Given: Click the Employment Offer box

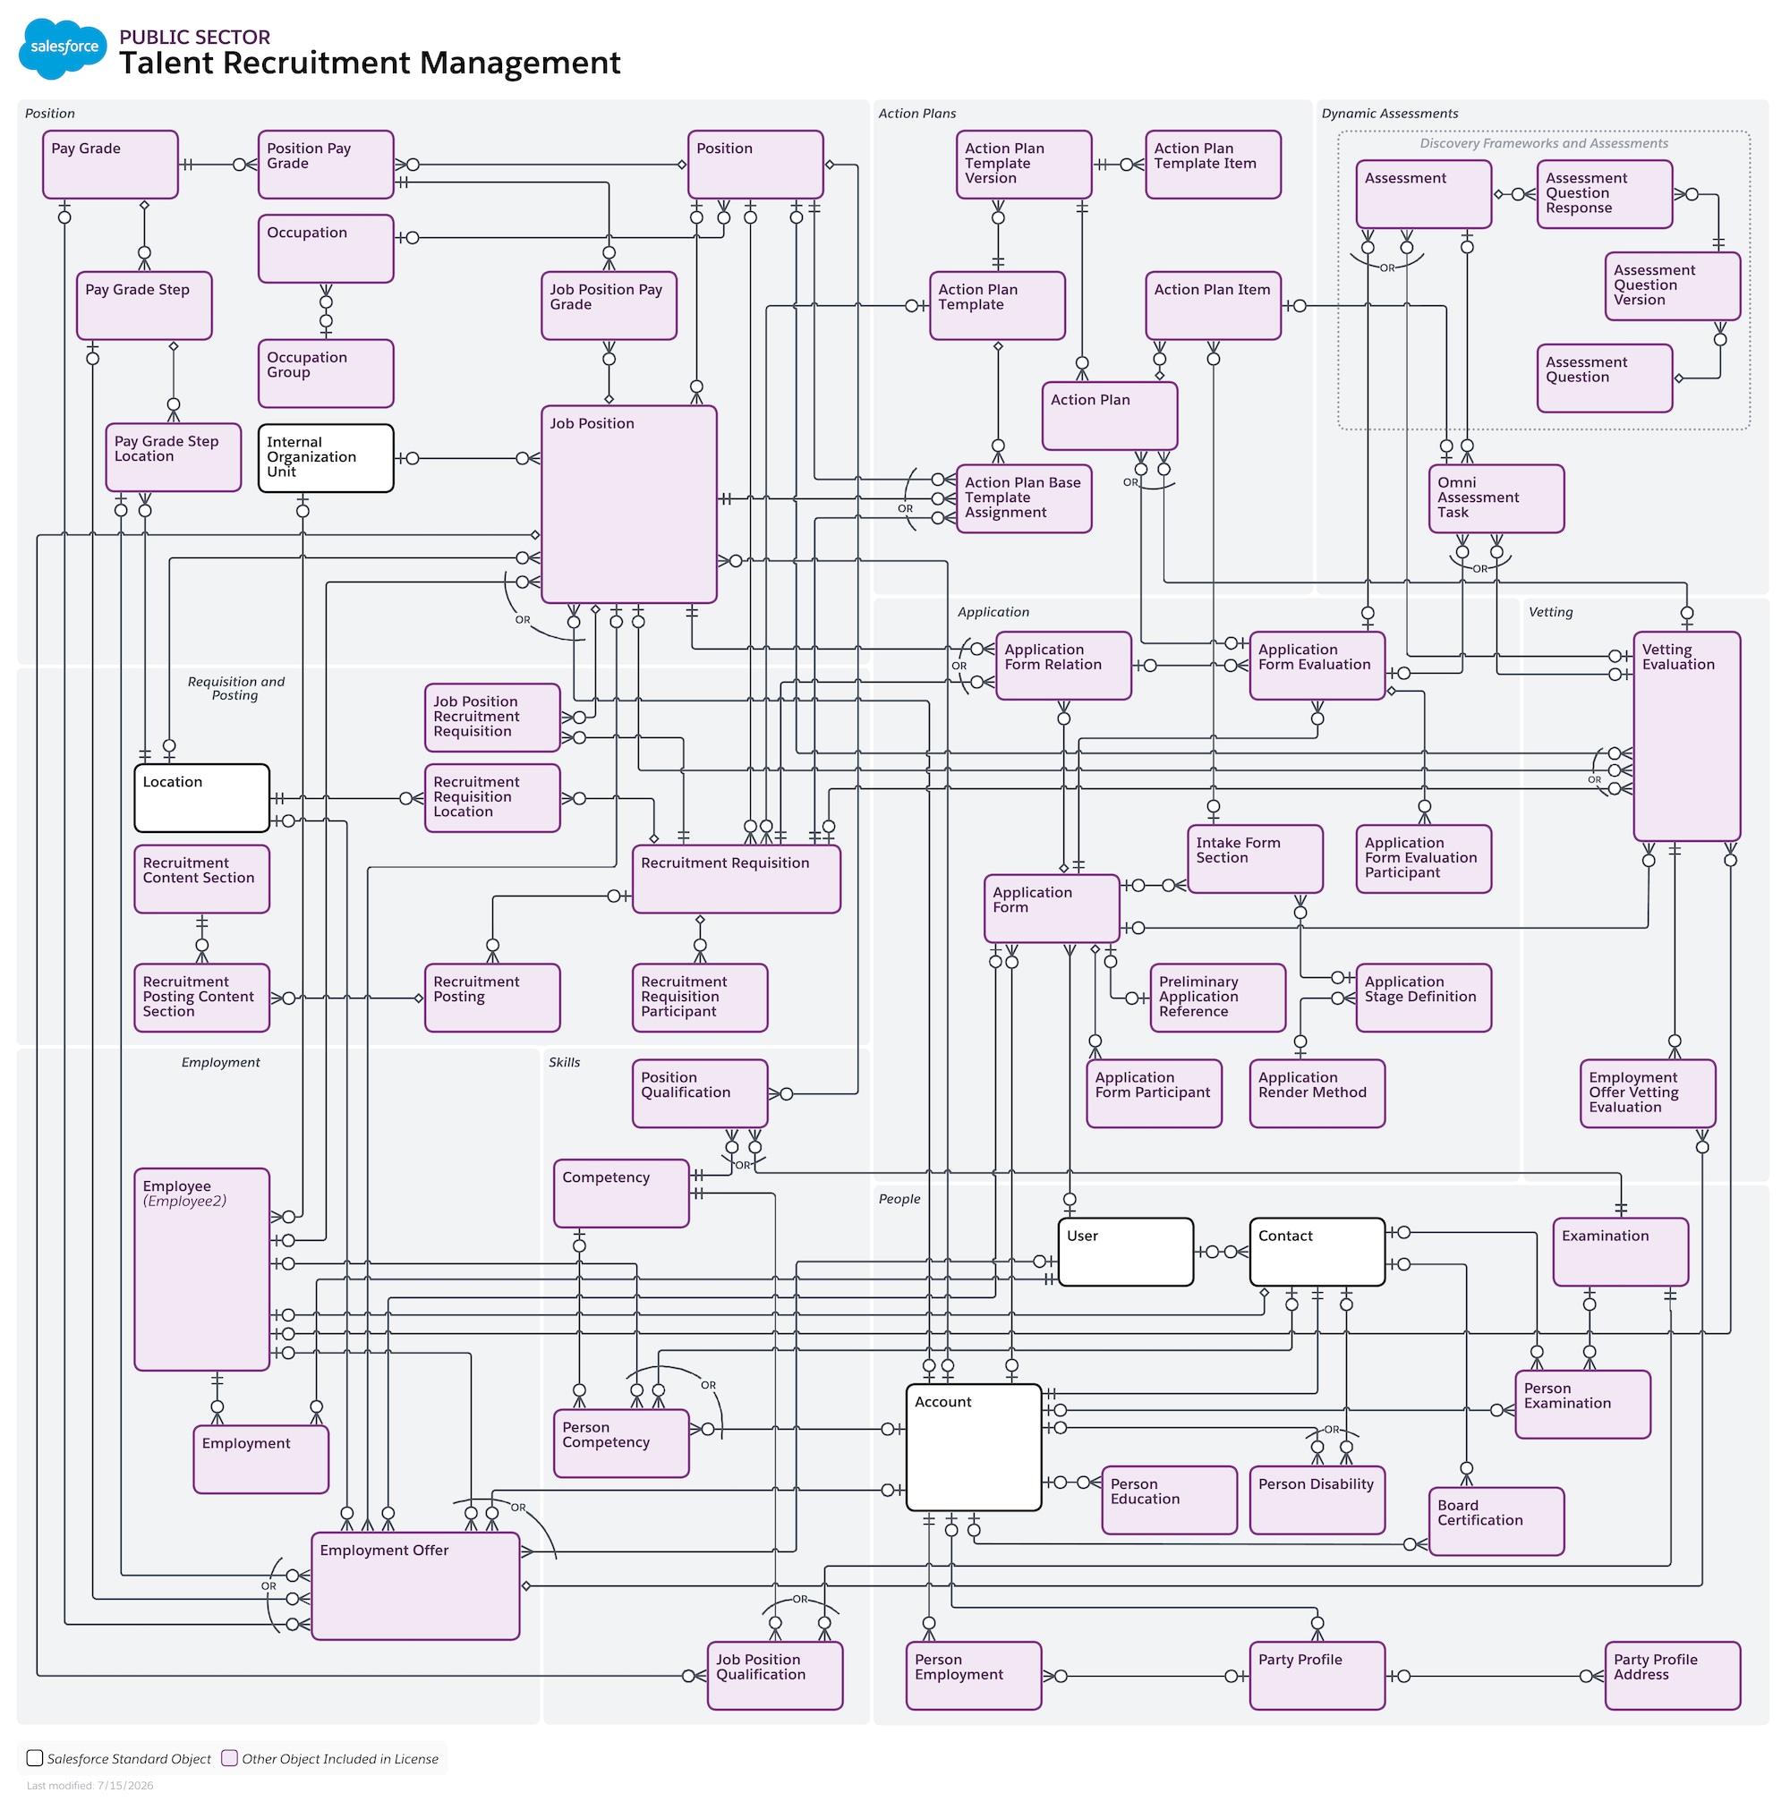Looking at the screenshot, I should point(415,1586).
